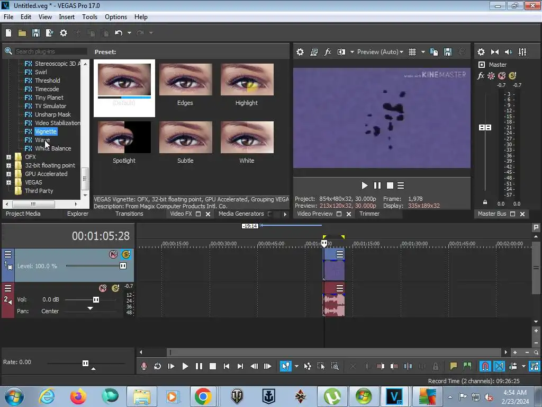Toggle Auto Ripple button
This screenshot has height=407, width=542.
[x=513, y=366]
